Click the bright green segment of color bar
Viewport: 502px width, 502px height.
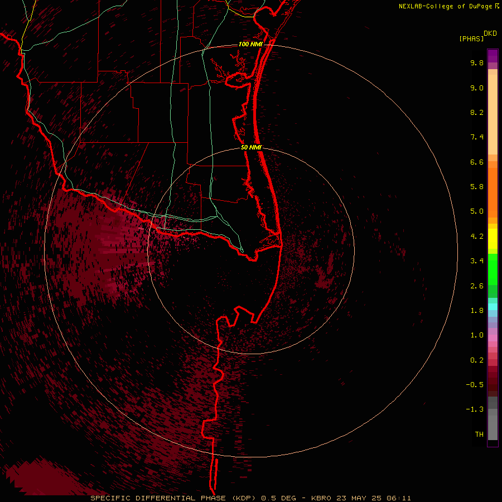(x=493, y=269)
